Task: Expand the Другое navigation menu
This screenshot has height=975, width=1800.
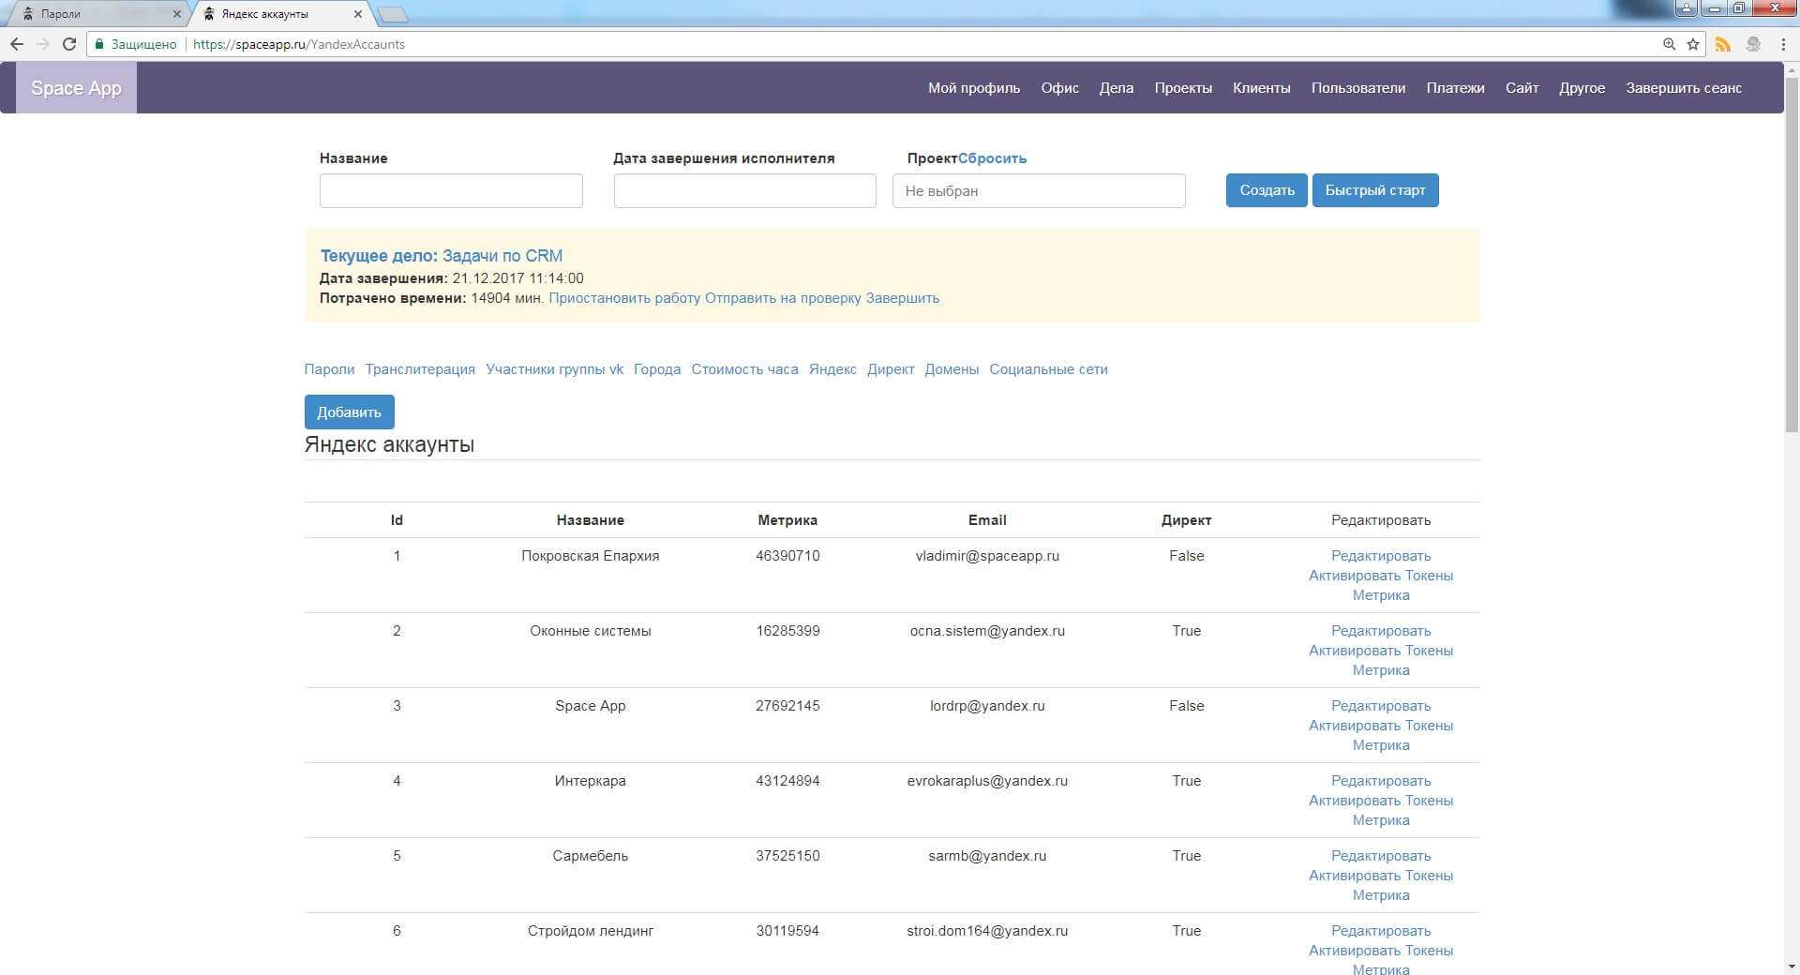Action: pyautogui.click(x=1582, y=88)
